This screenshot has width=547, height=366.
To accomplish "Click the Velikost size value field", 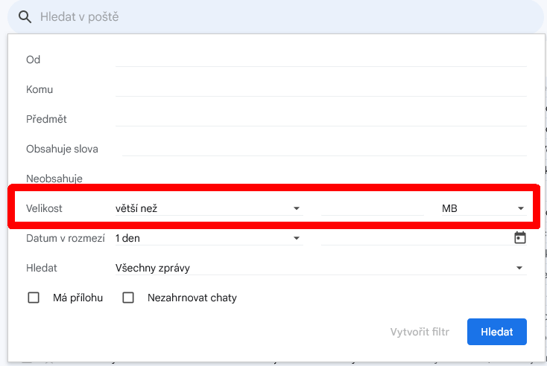I will click(372, 208).
